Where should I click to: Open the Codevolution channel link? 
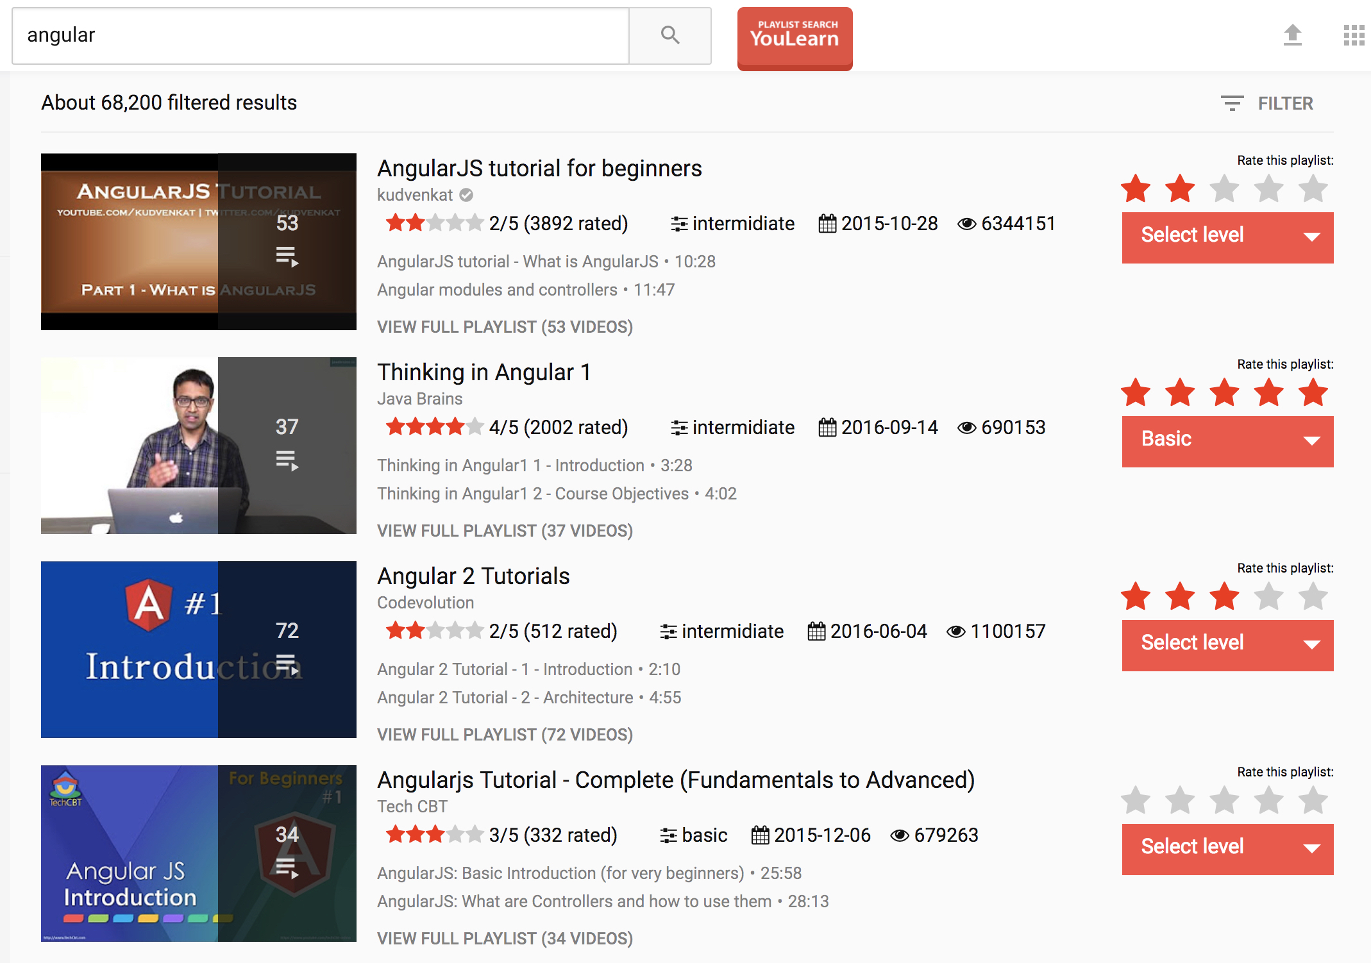pyautogui.click(x=425, y=603)
